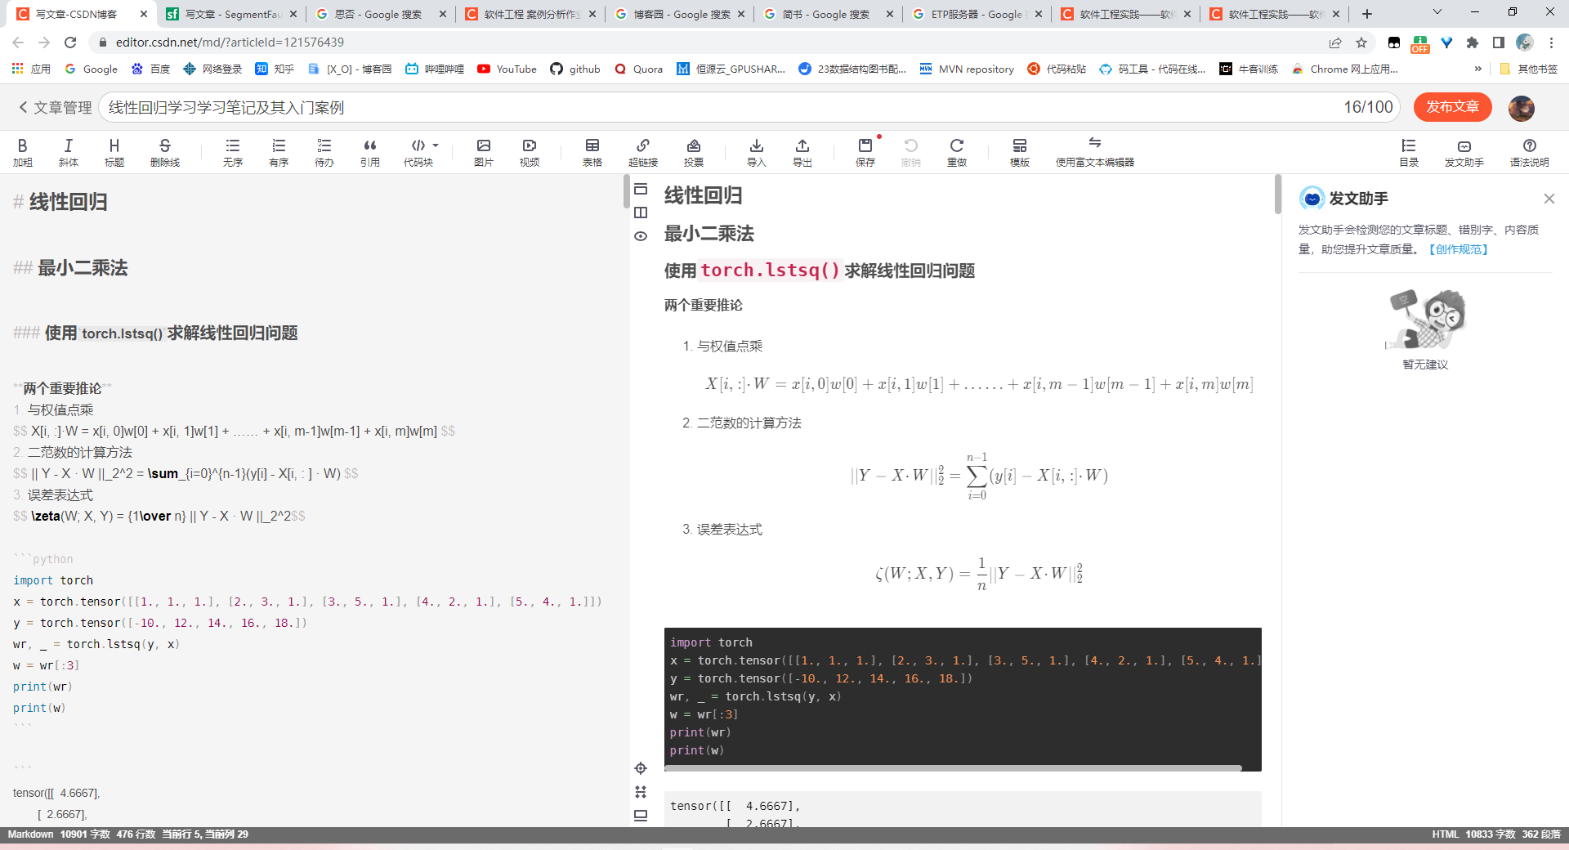Go back to 文章管理
The height and width of the screenshot is (850, 1569).
point(55,108)
